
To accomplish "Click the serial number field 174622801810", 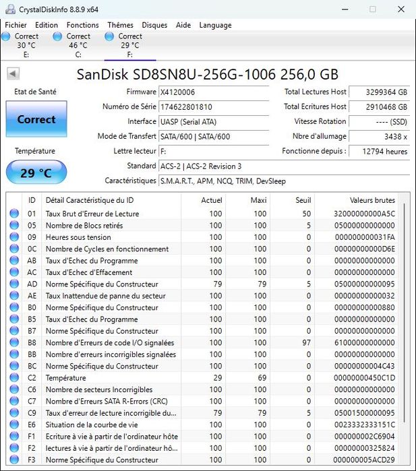I will click(x=214, y=106).
